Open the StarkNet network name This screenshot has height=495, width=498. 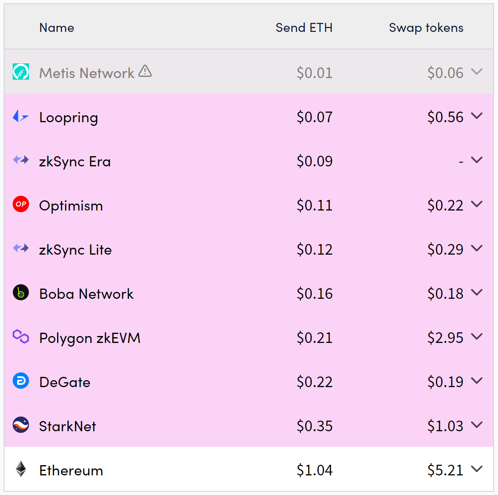coord(68,426)
